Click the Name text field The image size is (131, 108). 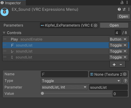(64, 74)
